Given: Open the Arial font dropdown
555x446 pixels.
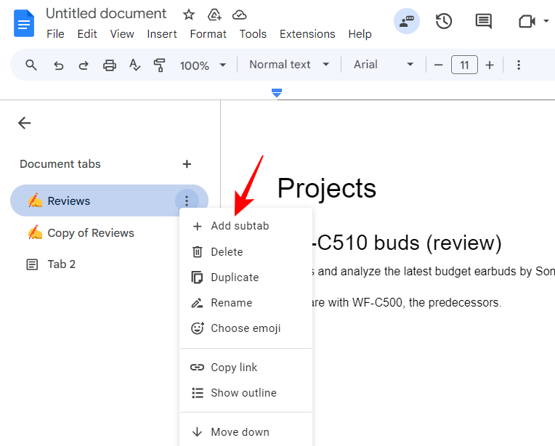Looking at the screenshot, I should point(384,65).
